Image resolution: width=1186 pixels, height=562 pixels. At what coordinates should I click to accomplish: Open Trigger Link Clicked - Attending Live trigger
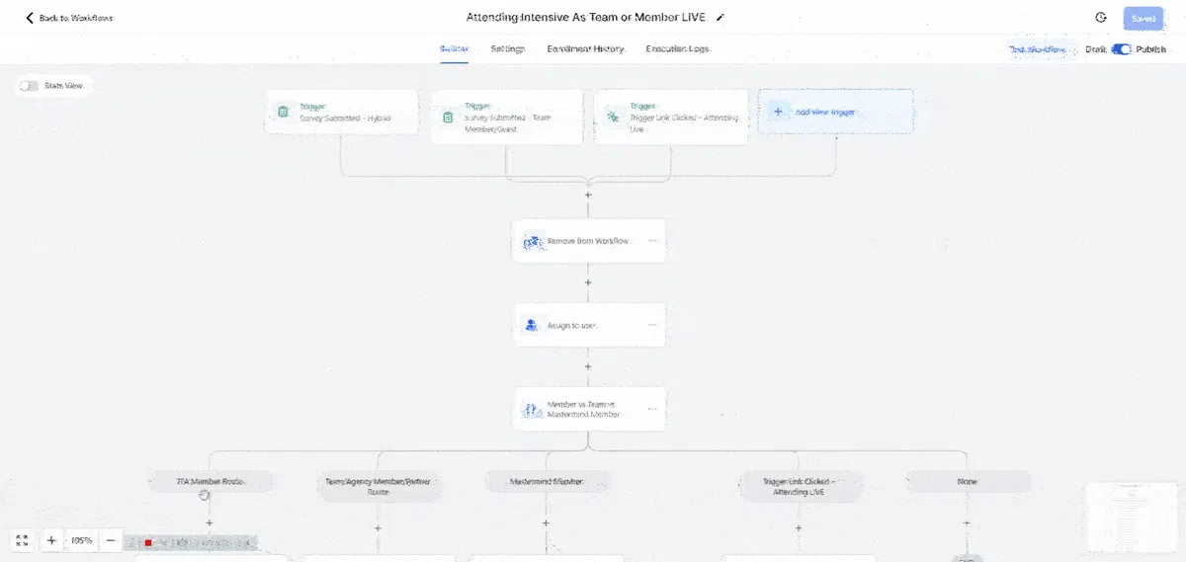(671, 118)
